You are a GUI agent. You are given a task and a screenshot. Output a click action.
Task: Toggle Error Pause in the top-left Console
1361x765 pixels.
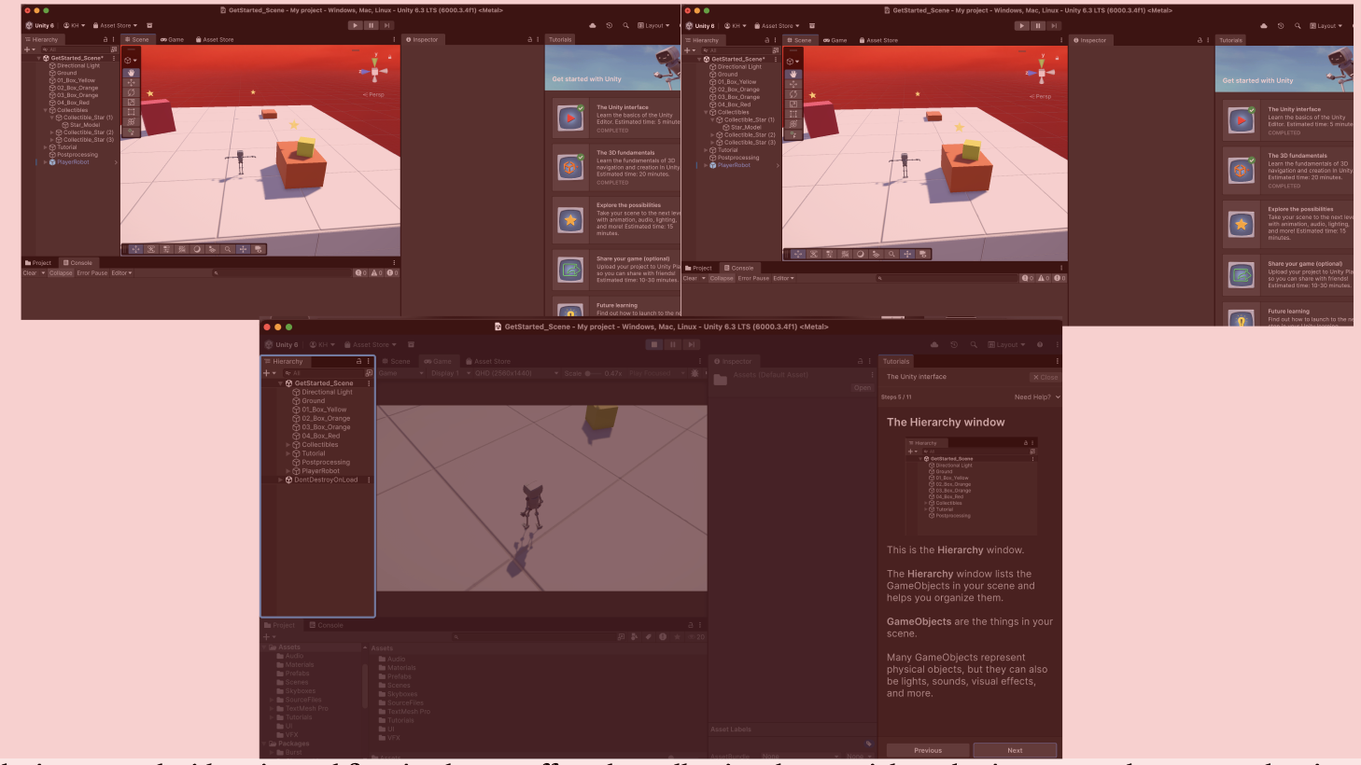click(91, 273)
